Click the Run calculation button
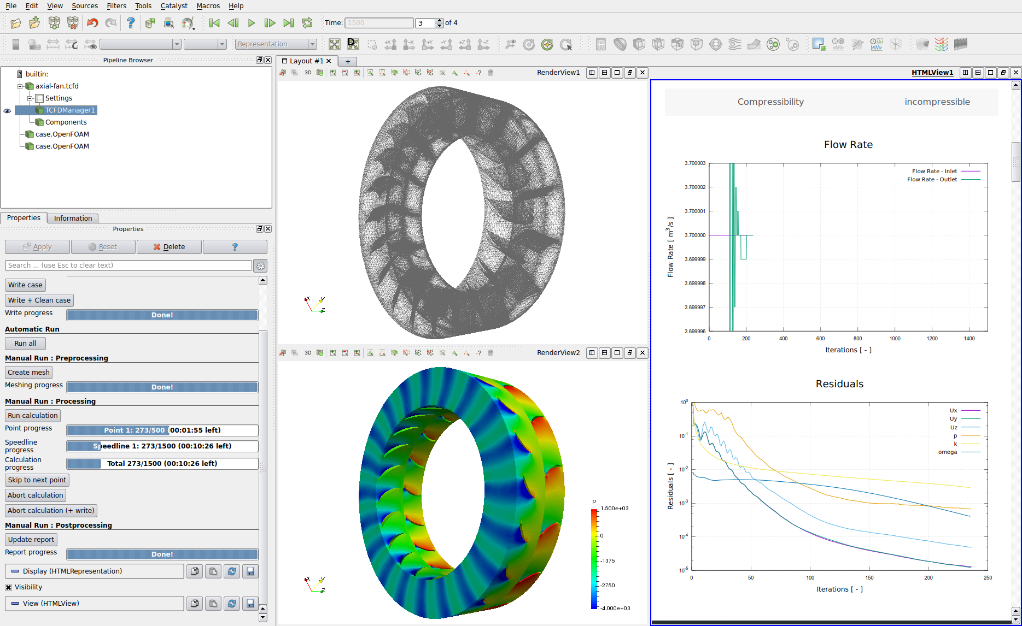The width and height of the screenshot is (1022, 626). click(32, 415)
